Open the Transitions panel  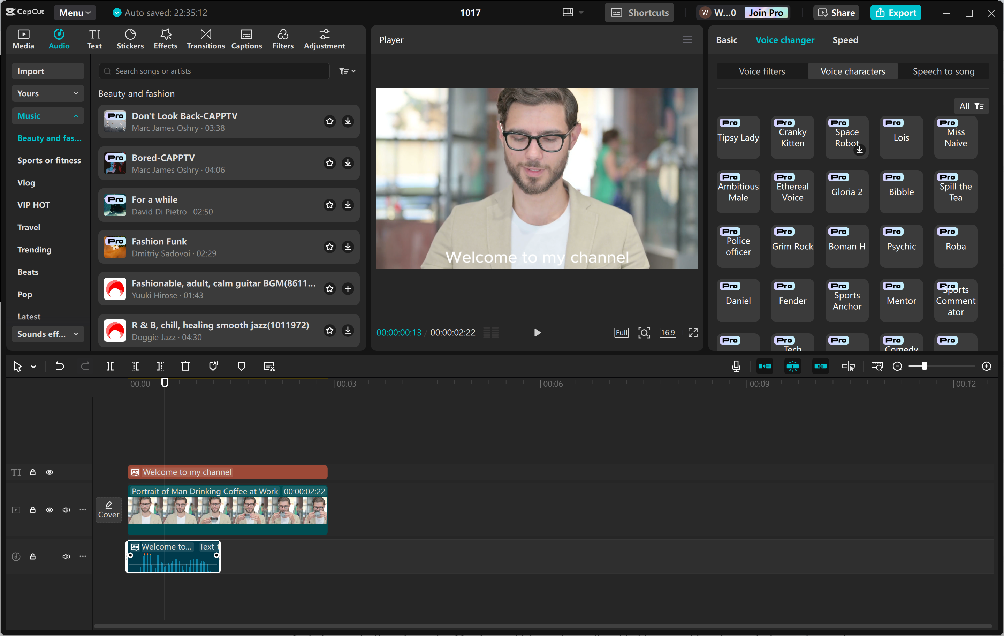click(206, 39)
